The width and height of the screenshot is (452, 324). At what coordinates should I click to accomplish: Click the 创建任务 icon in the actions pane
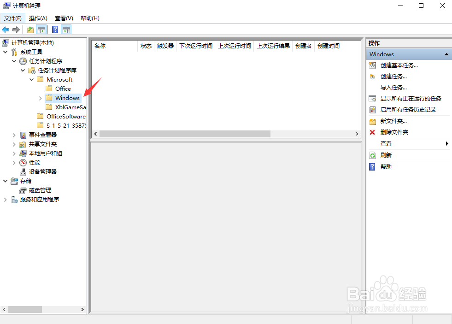pos(372,77)
